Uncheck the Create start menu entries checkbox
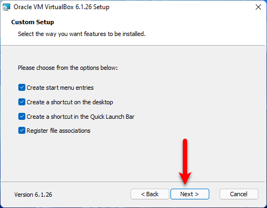The image size is (267, 208). [x=22, y=88]
